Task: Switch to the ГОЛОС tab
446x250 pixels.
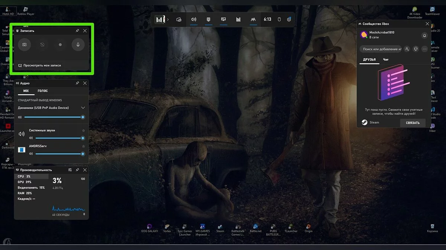Action: 43,91
